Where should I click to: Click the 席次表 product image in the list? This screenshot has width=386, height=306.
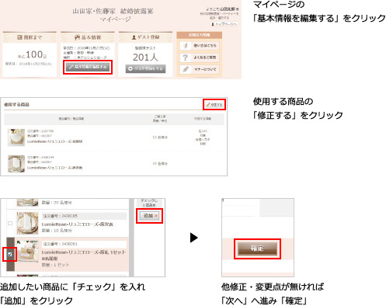coord(27,223)
